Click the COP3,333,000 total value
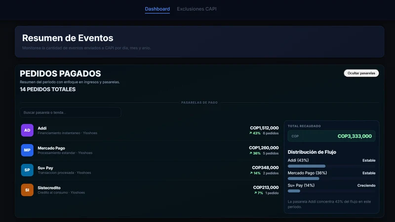 pos(355,136)
